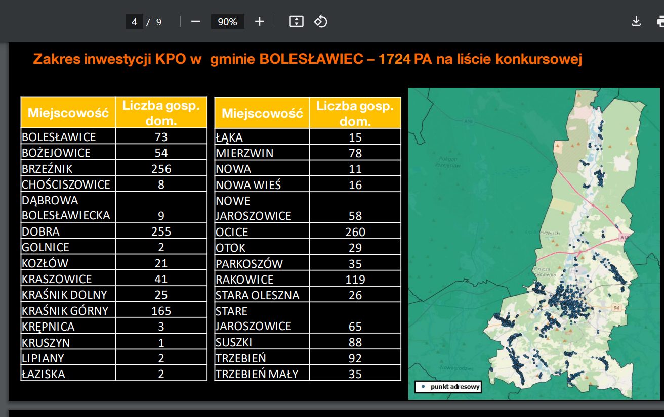Viewport: 664px width, 417px height.
Task: Click left table 'Miejscowość' header
Action: 68,112
